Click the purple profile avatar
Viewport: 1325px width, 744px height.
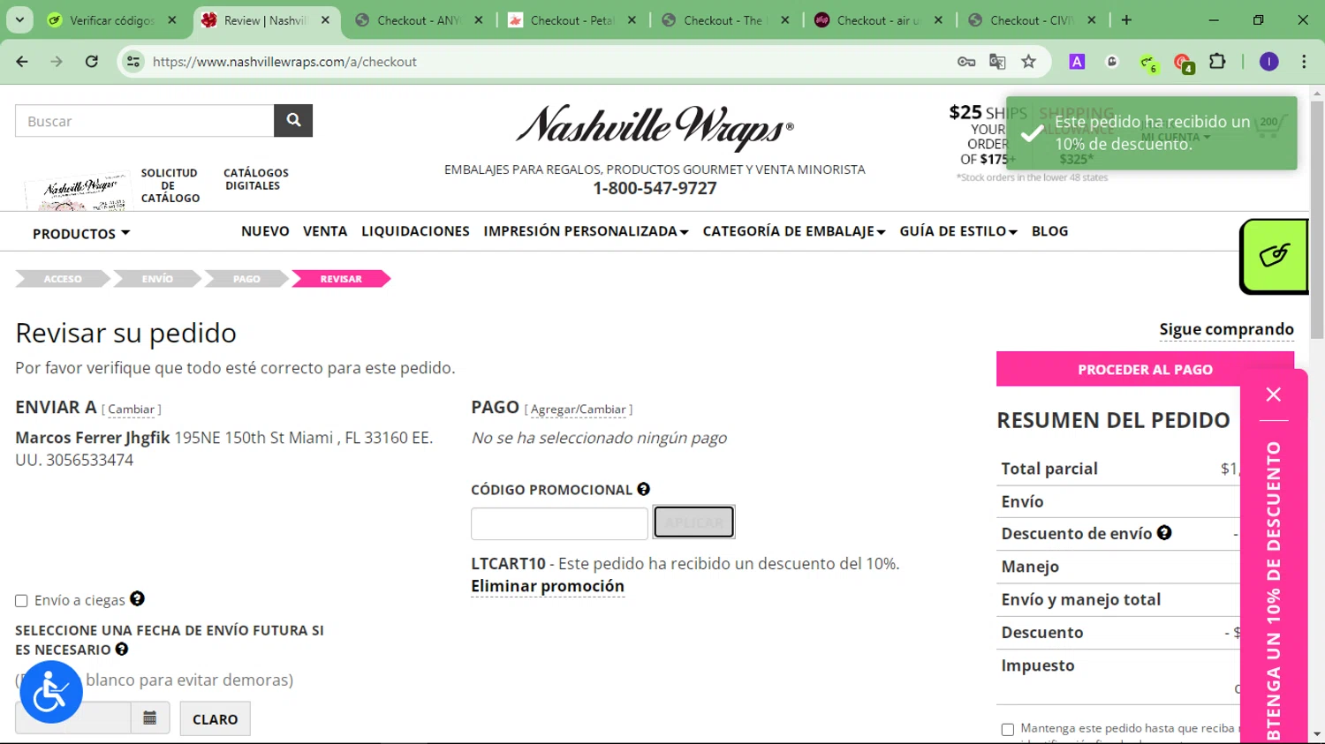pos(1269,62)
